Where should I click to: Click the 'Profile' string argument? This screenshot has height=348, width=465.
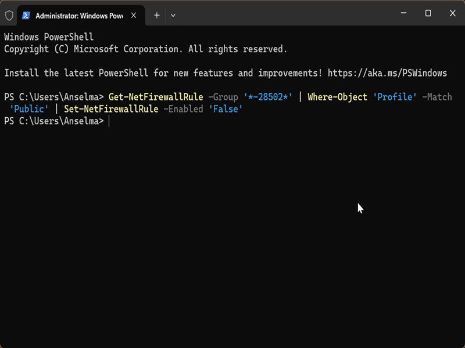pos(395,97)
